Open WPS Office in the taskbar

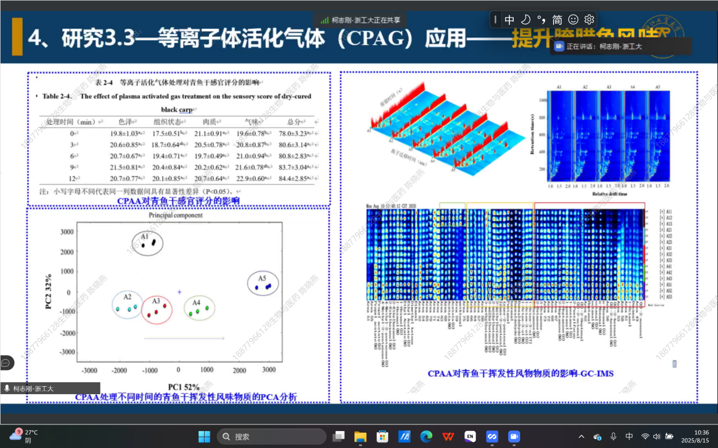click(448, 436)
